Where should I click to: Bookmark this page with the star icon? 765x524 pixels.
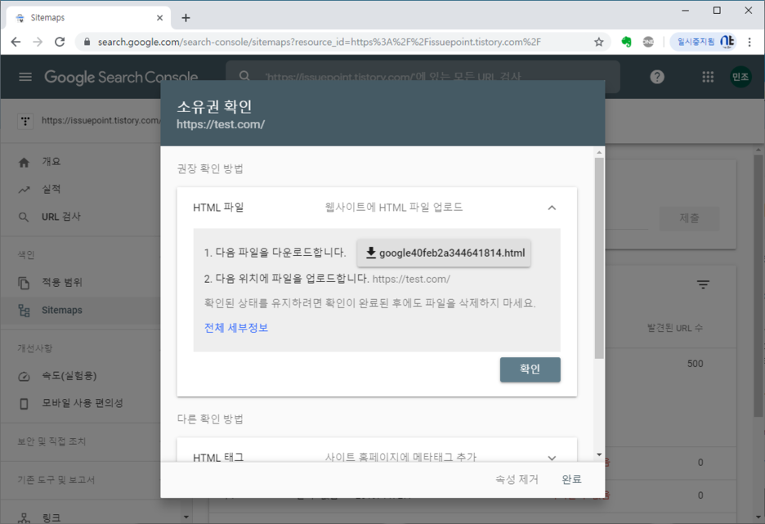[598, 42]
